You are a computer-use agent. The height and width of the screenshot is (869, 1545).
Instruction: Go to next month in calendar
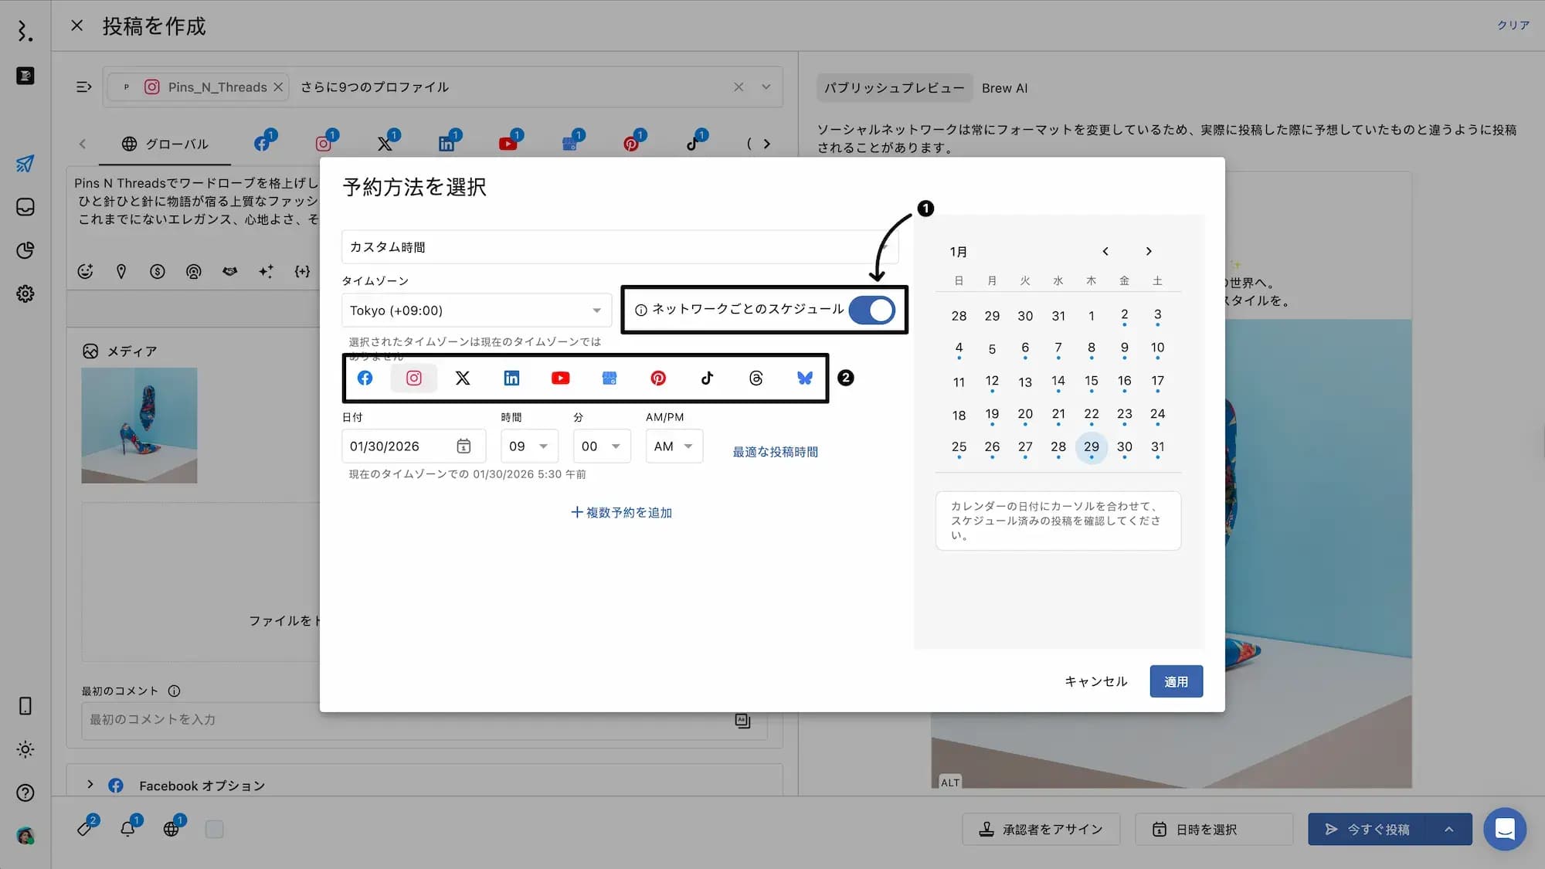pos(1149,251)
